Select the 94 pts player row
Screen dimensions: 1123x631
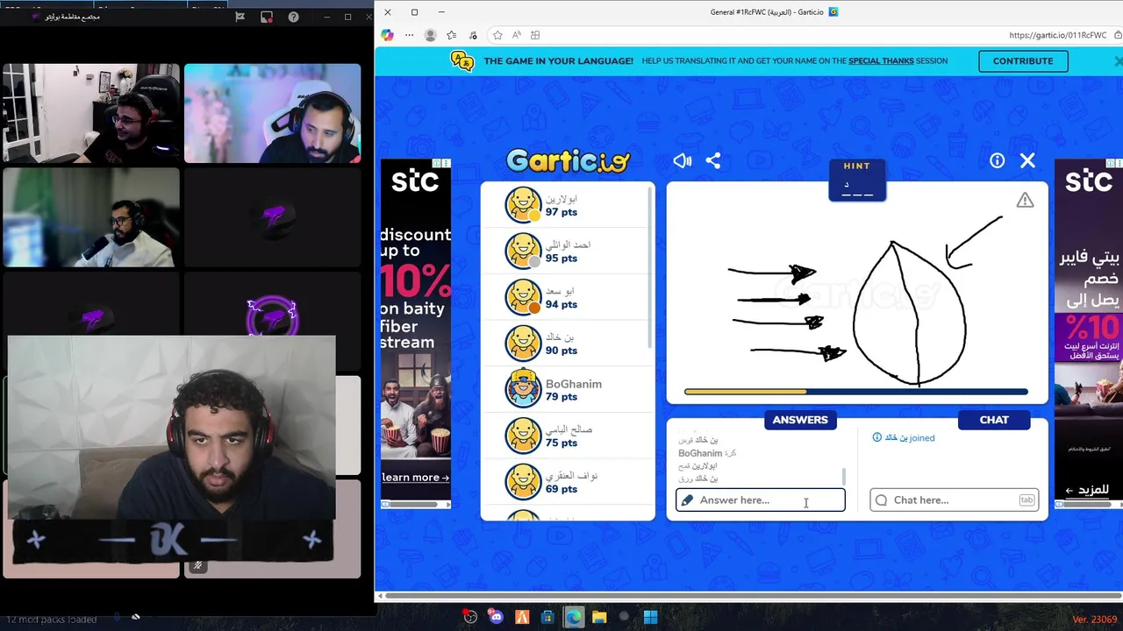[568, 297]
